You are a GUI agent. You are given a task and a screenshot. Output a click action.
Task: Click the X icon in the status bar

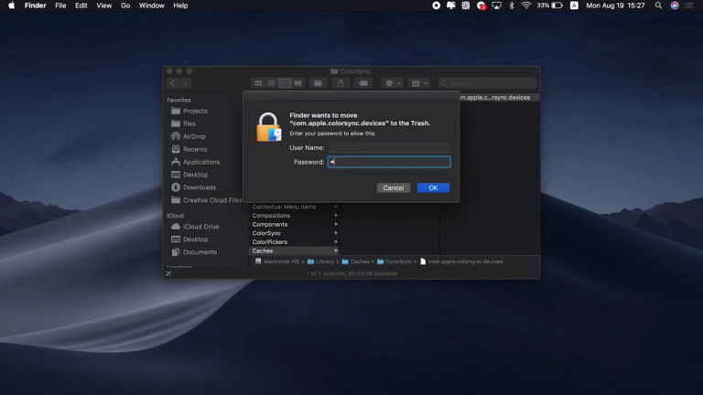(x=168, y=273)
